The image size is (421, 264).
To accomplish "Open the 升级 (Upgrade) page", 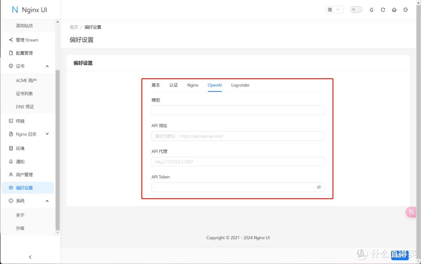I will (20, 228).
